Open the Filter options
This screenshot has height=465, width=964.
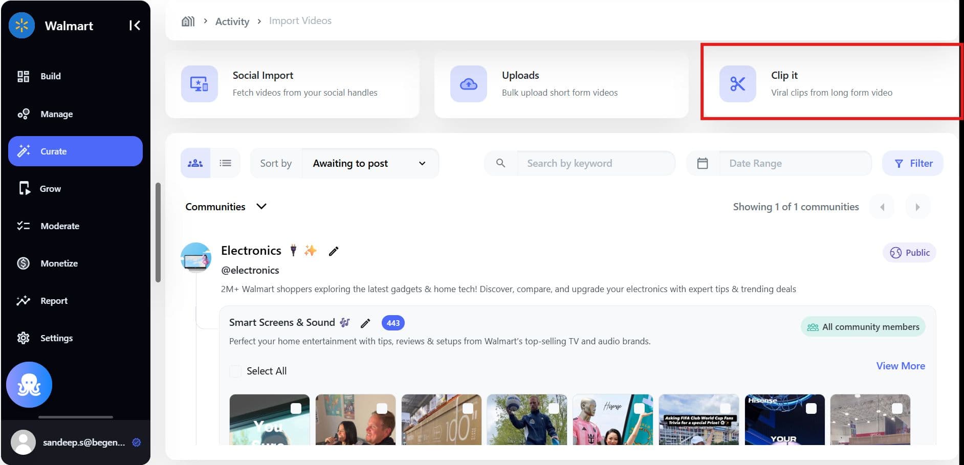click(x=913, y=163)
